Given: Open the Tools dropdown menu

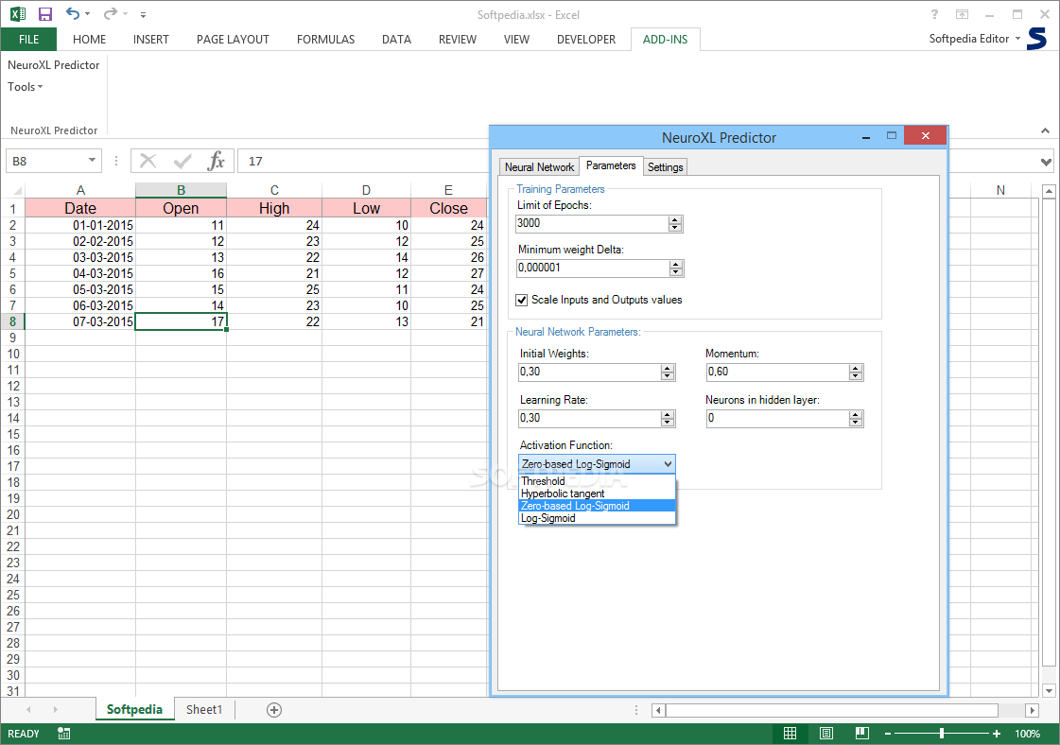Looking at the screenshot, I should 25,87.
